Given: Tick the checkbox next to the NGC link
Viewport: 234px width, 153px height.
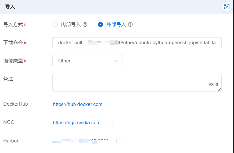Looking at the screenshot, I should [x=110, y=123].
